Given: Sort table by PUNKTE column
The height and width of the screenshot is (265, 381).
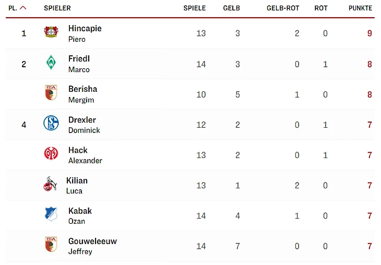Looking at the screenshot, I should pos(360,8).
